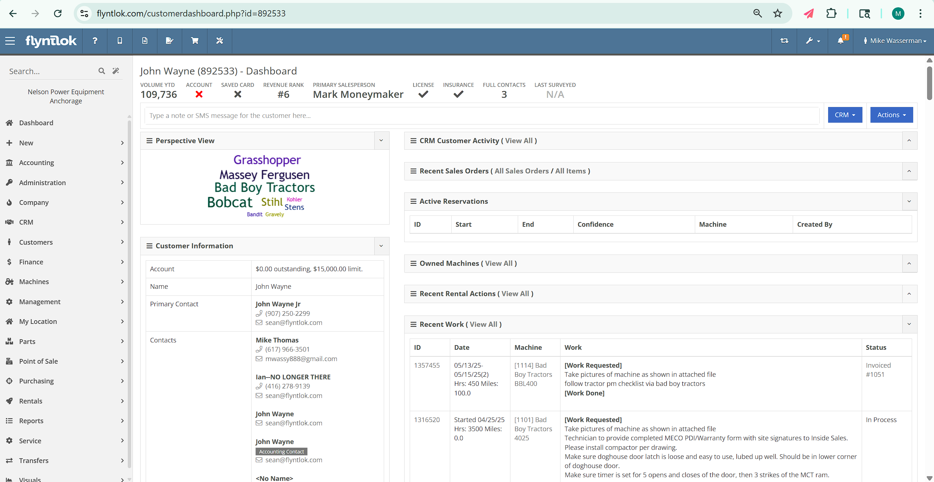Click the sidebar search magnifier icon

102,71
